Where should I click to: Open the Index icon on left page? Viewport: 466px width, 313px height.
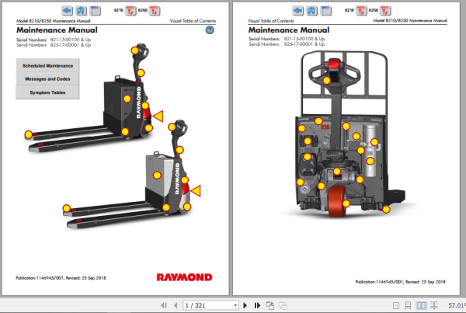(95, 11)
